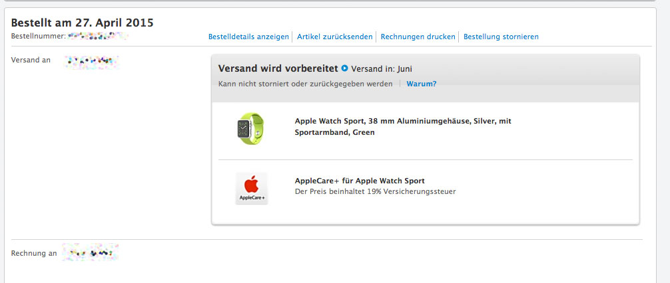
Task: Select the Rechnungen drucken link
Action: (418, 37)
